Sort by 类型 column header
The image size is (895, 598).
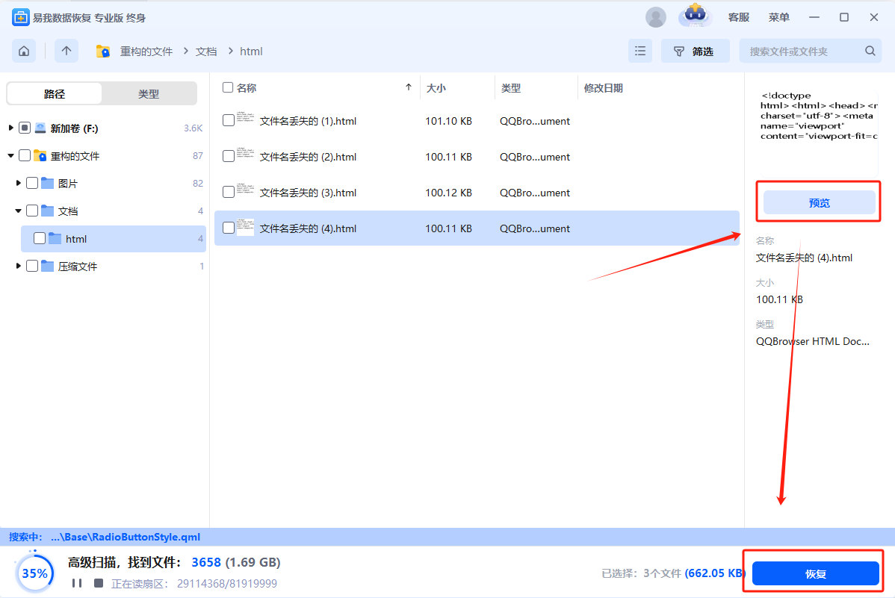pos(511,88)
